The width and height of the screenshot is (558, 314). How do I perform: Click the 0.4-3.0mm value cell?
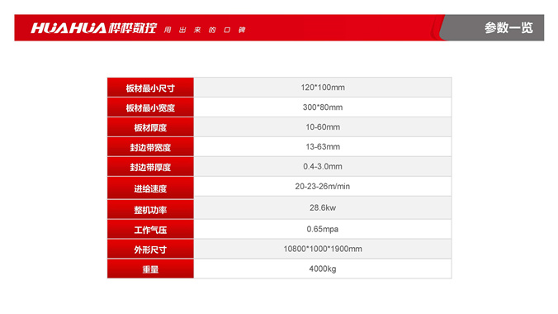[323, 166]
